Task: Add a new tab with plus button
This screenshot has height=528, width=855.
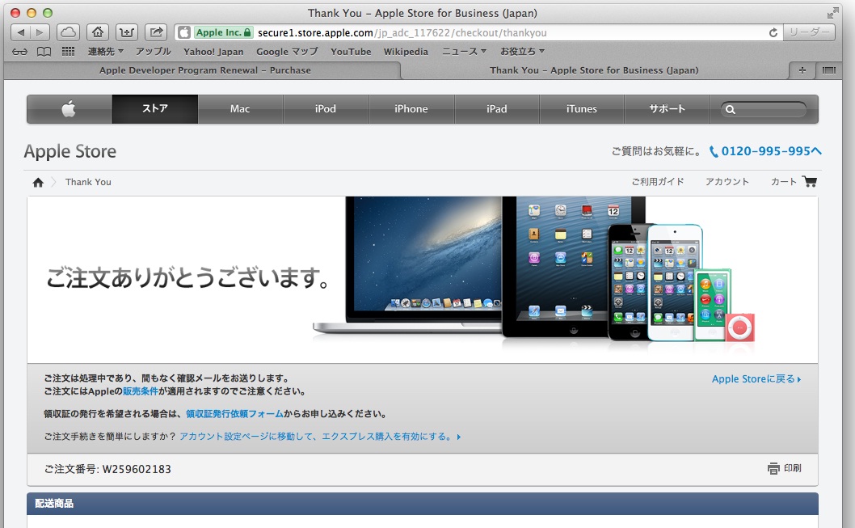Action: coord(802,70)
